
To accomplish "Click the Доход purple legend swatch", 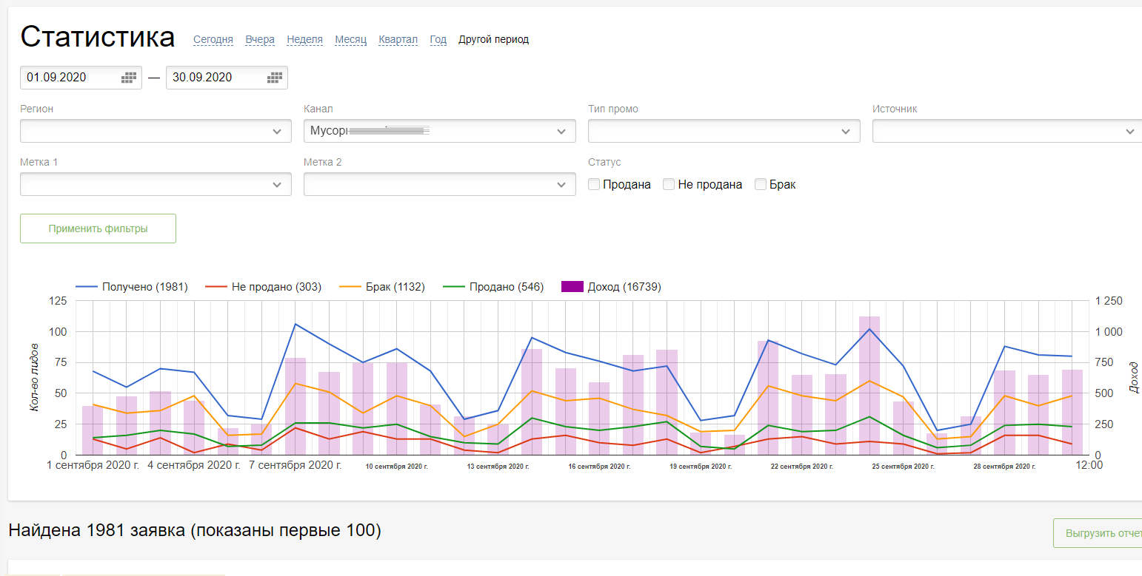I will tap(572, 287).
